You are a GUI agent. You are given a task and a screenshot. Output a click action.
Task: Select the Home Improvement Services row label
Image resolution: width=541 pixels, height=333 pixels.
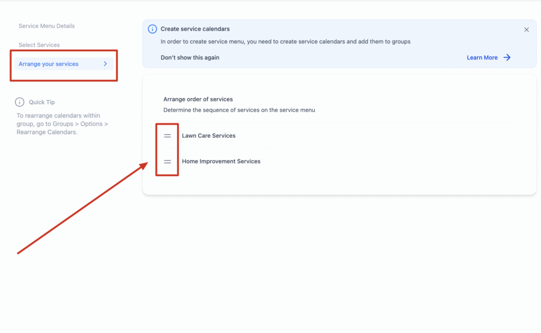click(x=221, y=161)
